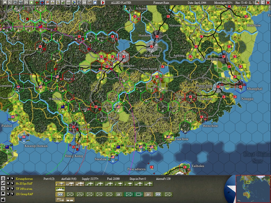
Task: Open the document list toolbar icon
Action: (10, 2)
